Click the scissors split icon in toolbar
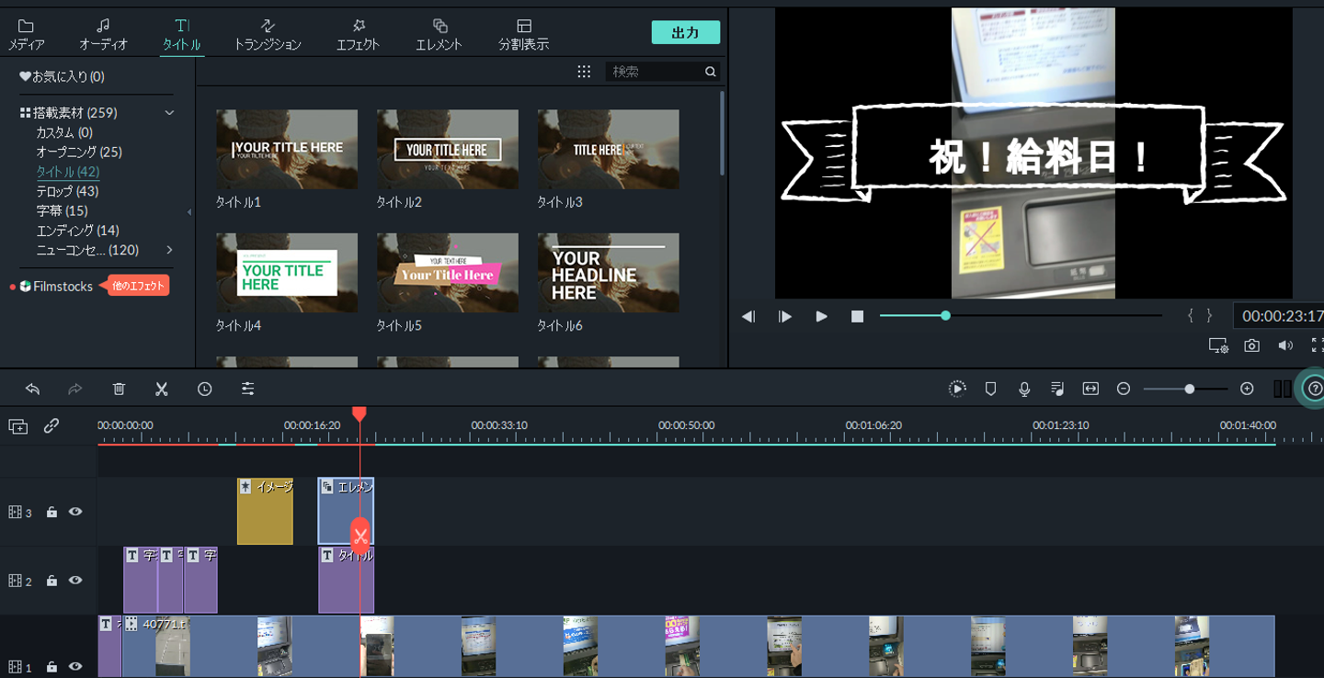The width and height of the screenshot is (1324, 678). click(162, 389)
